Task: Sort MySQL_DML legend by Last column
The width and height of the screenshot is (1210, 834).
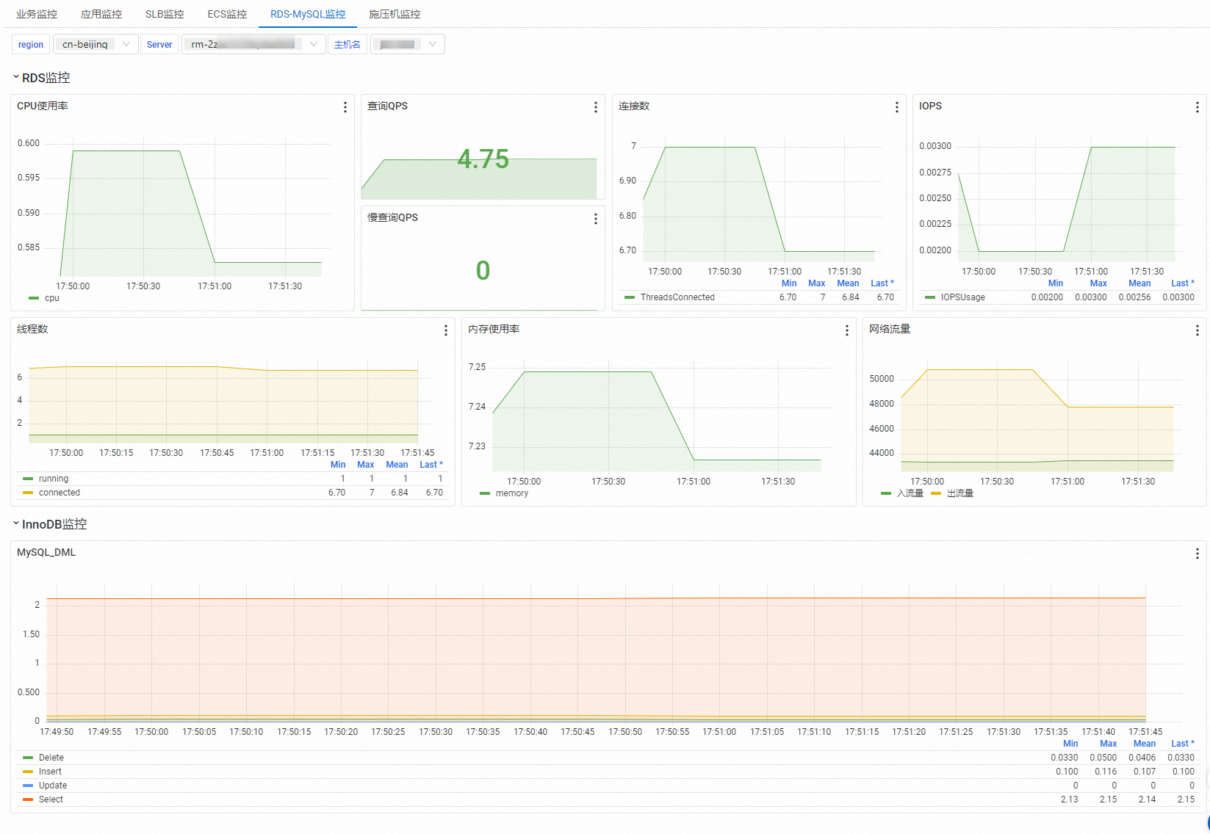Action: pyautogui.click(x=1183, y=744)
